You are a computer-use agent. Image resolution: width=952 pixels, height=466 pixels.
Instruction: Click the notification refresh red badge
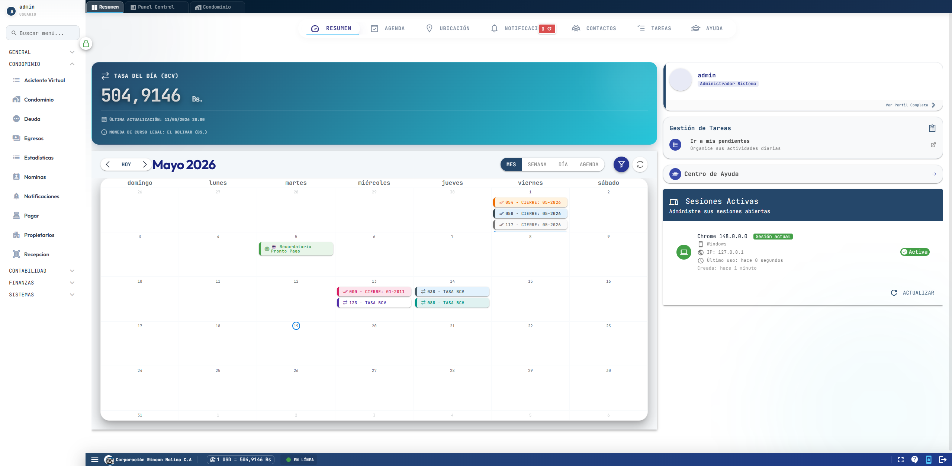pos(547,29)
